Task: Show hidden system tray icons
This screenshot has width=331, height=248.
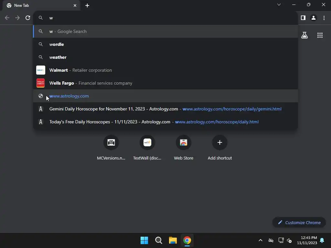Action: click(261, 240)
